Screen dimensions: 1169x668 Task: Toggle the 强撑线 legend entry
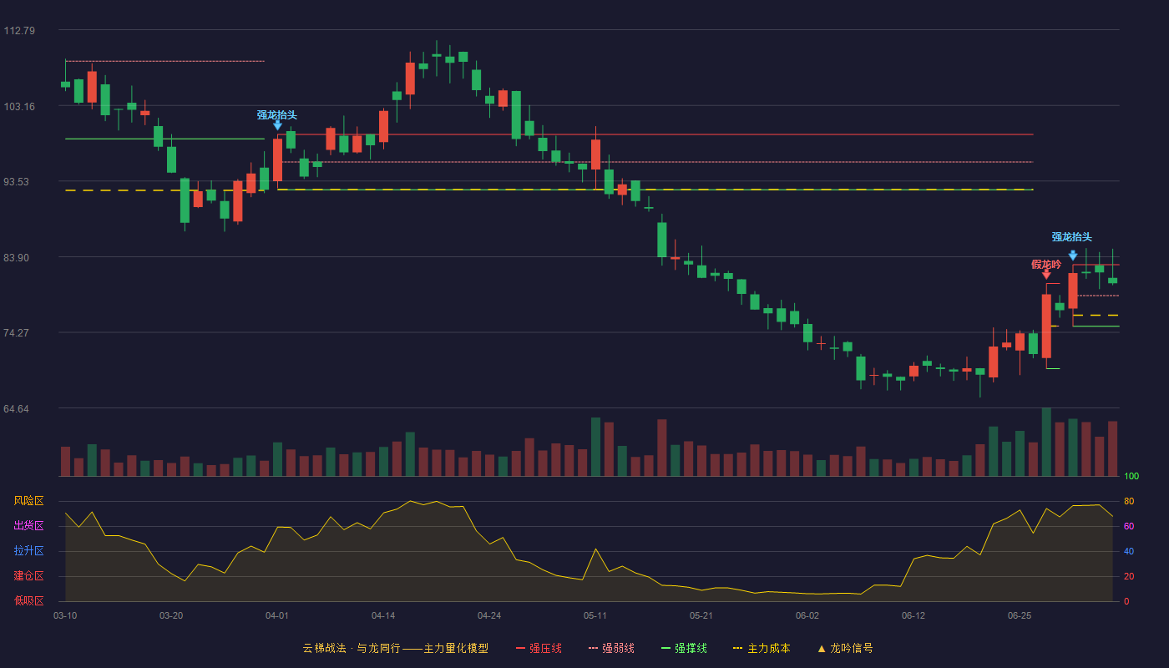coord(684,648)
